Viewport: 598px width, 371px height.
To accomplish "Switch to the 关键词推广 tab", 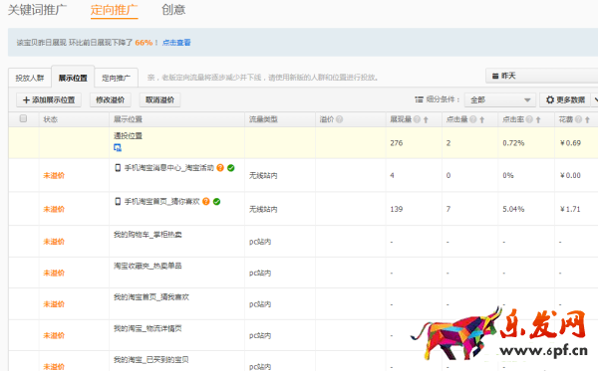I will click(x=37, y=10).
